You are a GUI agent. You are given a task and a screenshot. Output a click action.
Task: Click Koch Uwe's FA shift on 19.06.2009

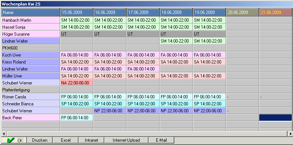(209, 55)
